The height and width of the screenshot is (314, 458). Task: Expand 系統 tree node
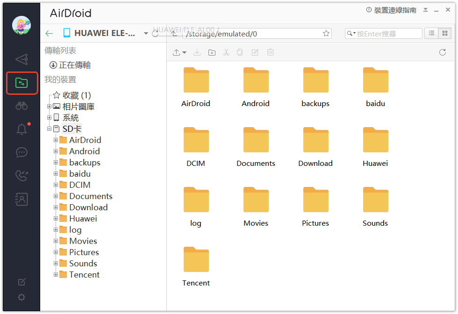pos(49,118)
